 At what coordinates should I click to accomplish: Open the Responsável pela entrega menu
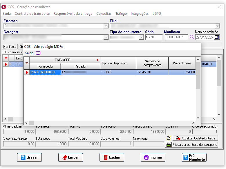point(73,14)
